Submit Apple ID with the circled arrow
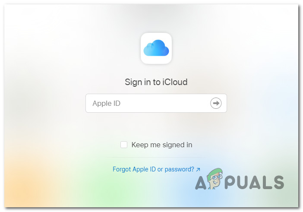Screen dimensions: 303x212 click(x=216, y=103)
